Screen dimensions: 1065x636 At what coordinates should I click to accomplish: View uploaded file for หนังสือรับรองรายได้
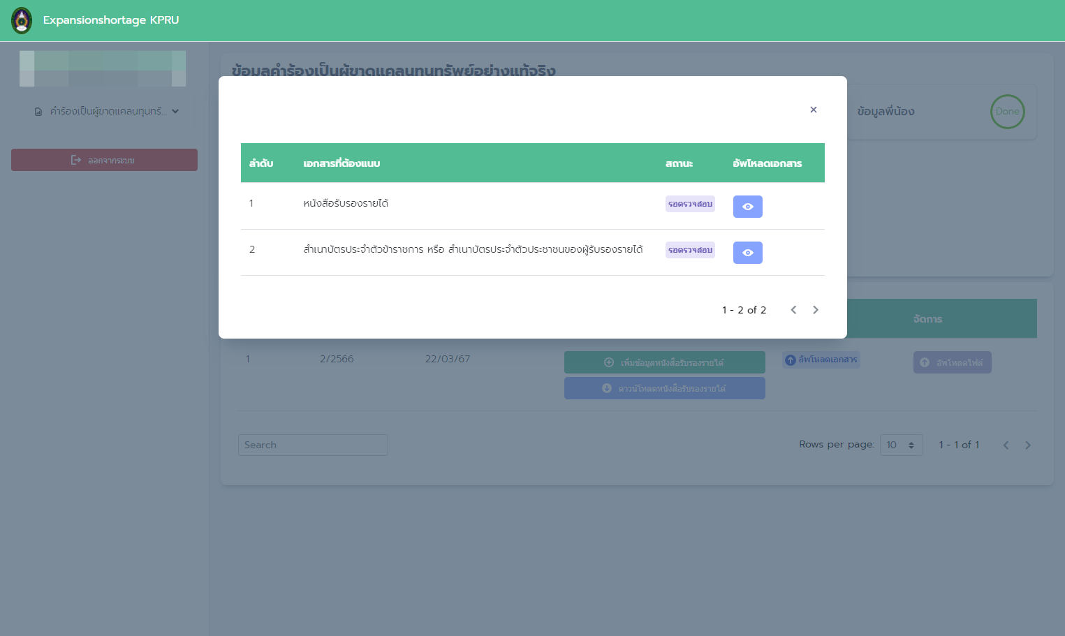pyautogui.click(x=747, y=207)
